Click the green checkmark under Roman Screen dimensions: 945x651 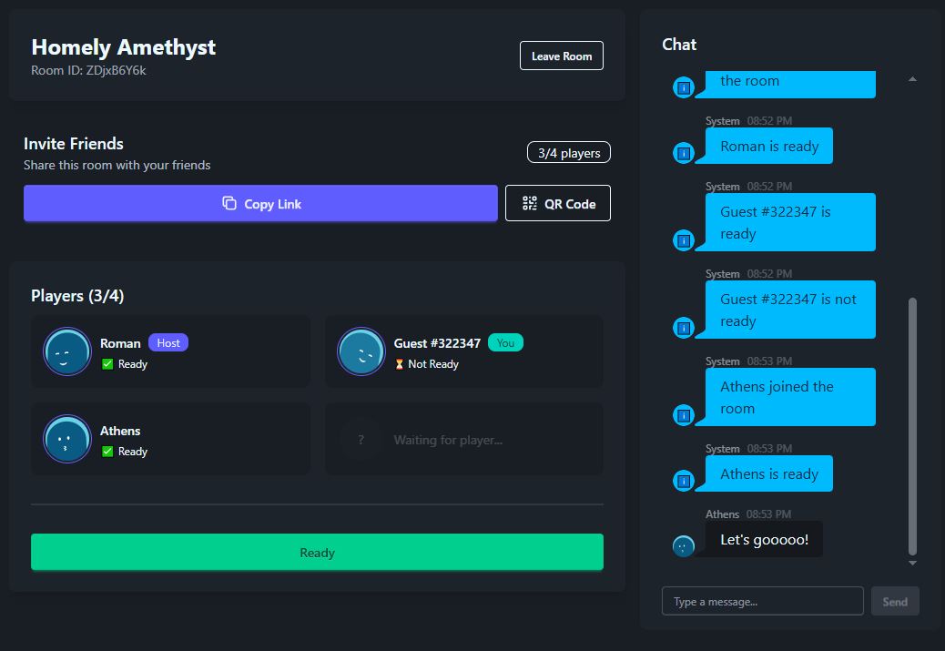(x=107, y=364)
